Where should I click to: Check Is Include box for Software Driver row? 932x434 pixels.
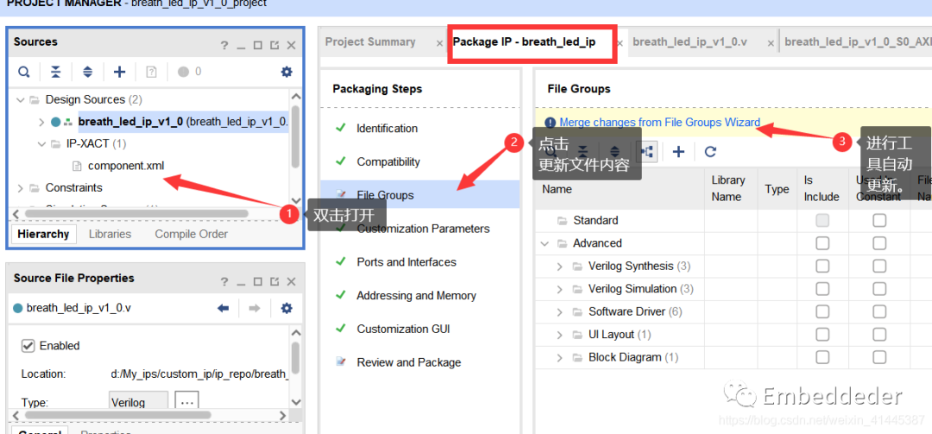822,312
